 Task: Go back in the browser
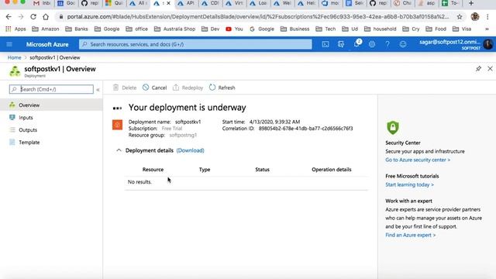tap(9, 17)
